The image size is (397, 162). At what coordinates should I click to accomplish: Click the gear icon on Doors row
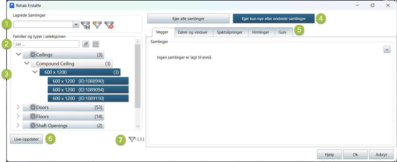(33, 107)
